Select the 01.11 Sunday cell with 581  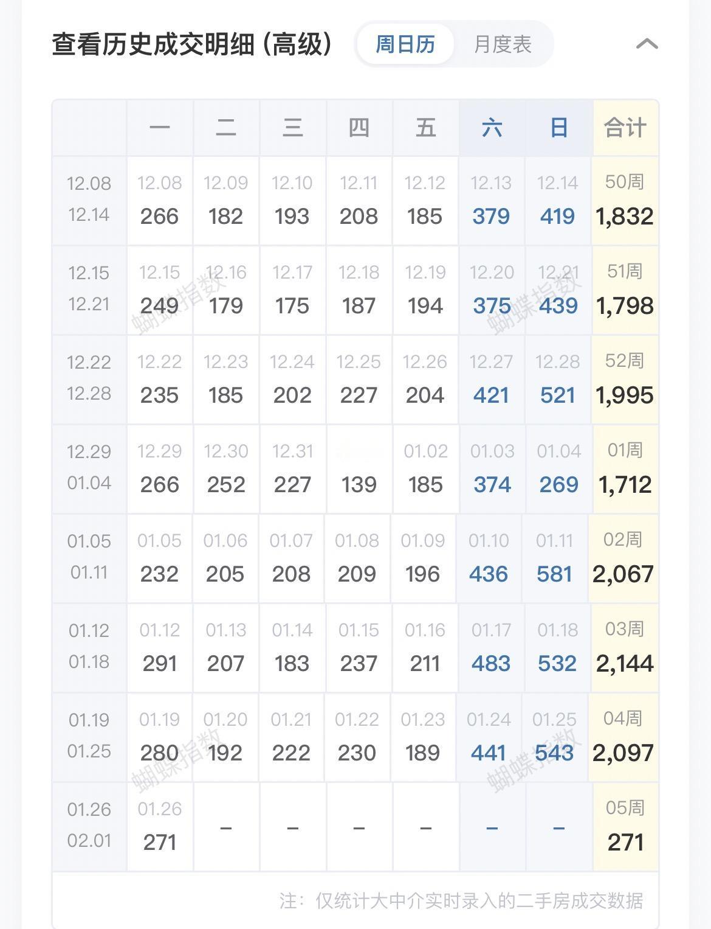click(x=554, y=559)
